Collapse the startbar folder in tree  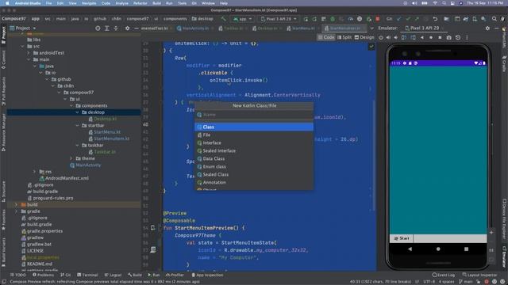pos(78,125)
